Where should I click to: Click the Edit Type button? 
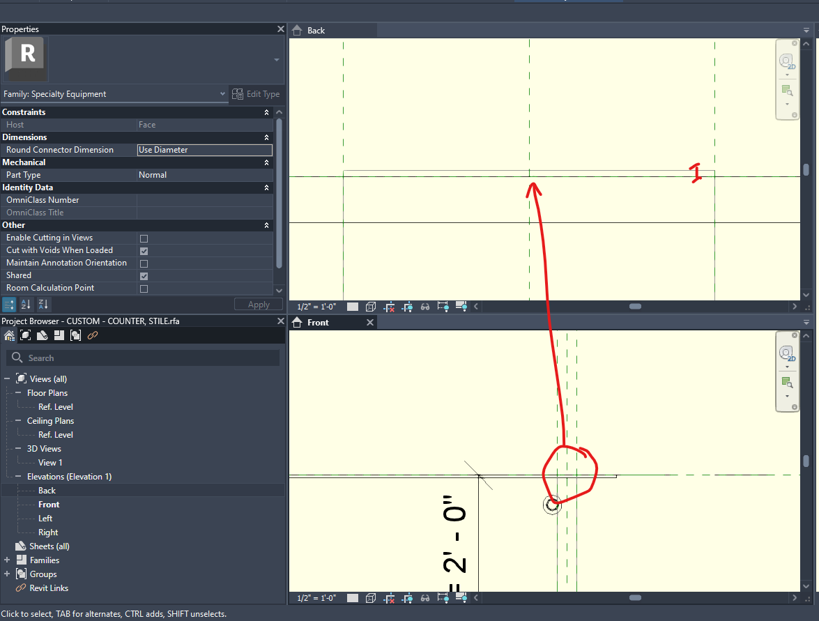point(257,93)
